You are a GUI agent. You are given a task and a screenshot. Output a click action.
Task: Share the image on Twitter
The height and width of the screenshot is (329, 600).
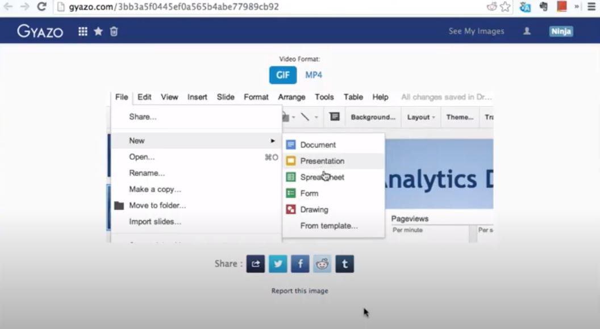278,264
